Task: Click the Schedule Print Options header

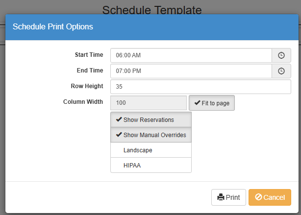Action: tap(53, 26)
